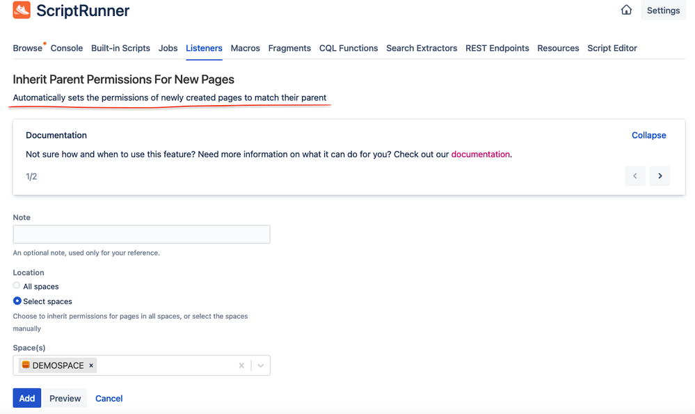Screen dimensions: 695x414
Task: Select the All spaces radio option
Action: point(17,285)
